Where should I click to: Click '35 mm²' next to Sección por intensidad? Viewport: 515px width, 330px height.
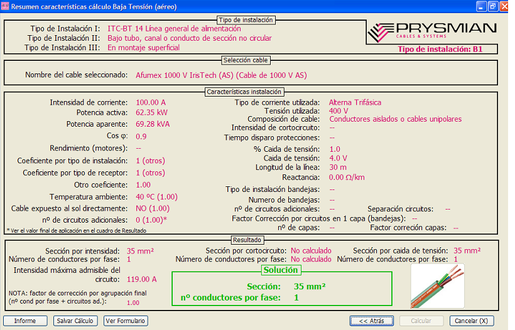pyautogui.click(x=140, y=251)
